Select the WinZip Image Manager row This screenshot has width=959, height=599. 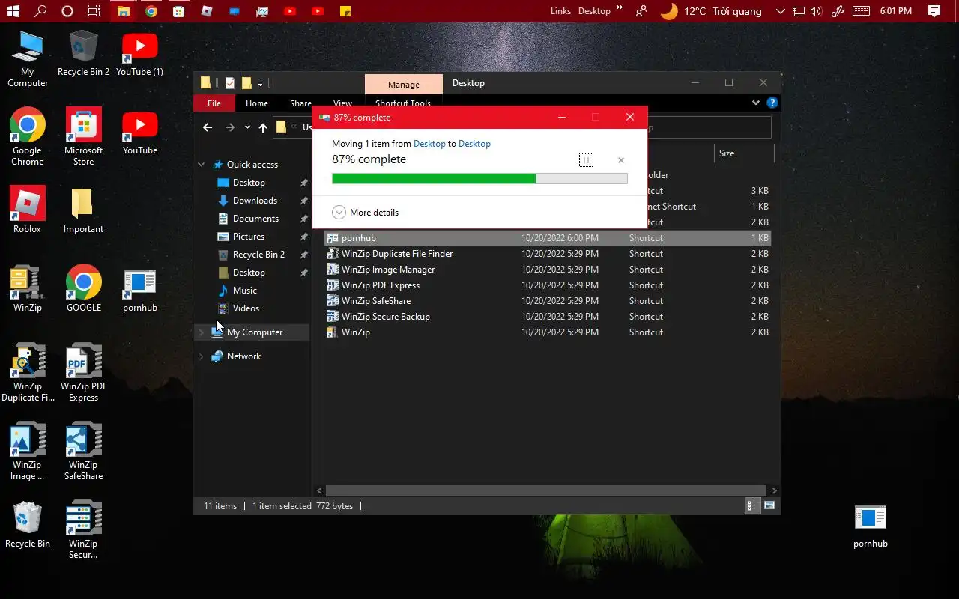coord(547,270)
